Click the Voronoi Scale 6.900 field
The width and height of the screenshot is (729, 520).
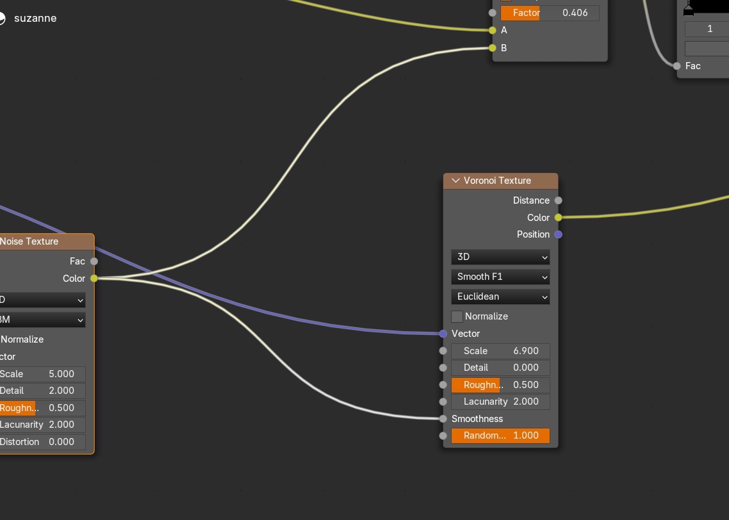500,351
